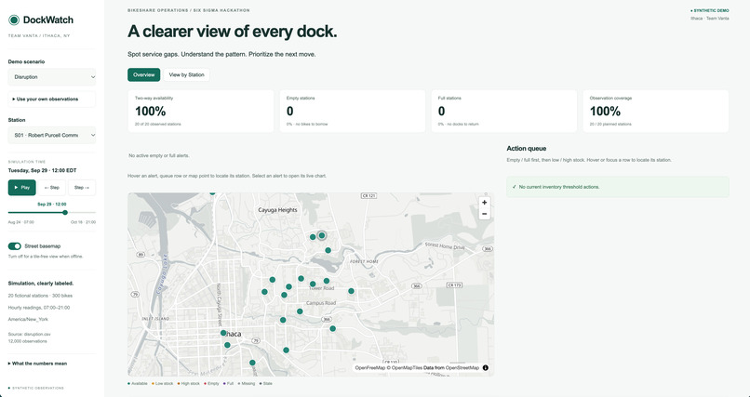Screen dimensions: 750x397
Task: Click the Full stations card
Action: (504, 112)
